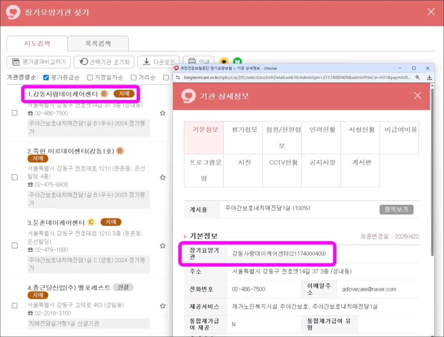Click the zoom magnifier icon in Chrome address bar
This screenshot has height=337, width=444.
(418, 77)
